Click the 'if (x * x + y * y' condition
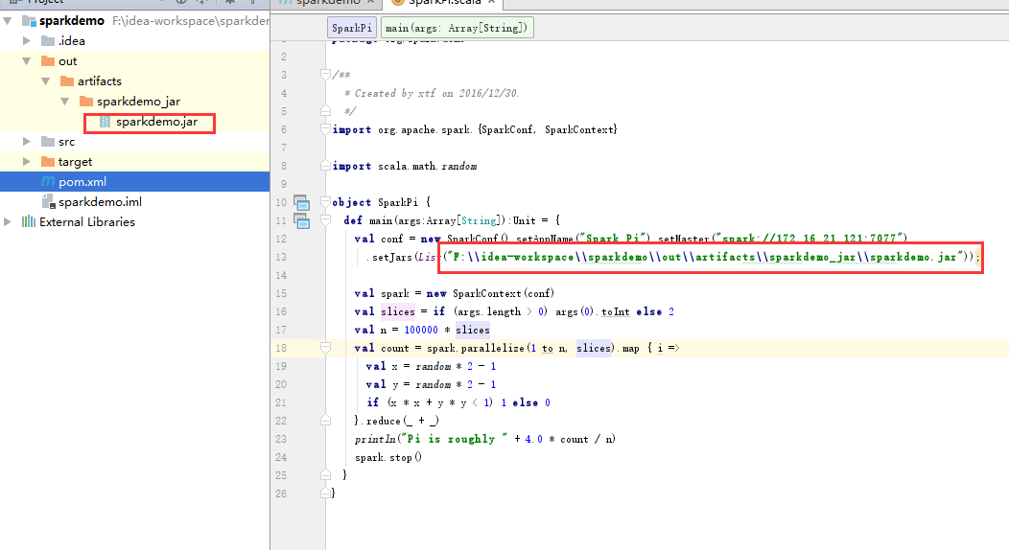 [x=430, y=402]
